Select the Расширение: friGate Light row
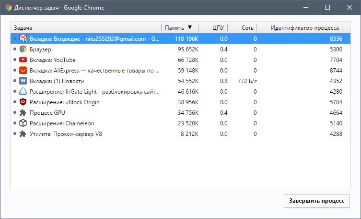 180,92
